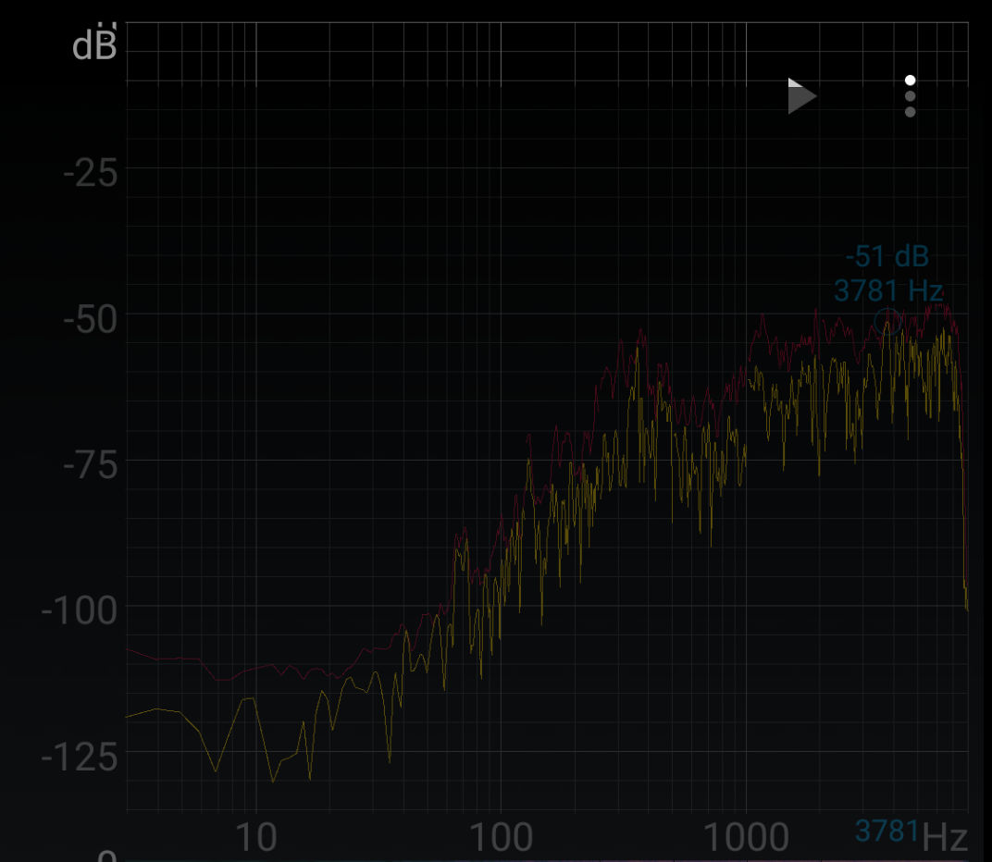992x862 pixels.
Task: Tap the -125 tick on the dB axis
Action: tap(81, 757)
